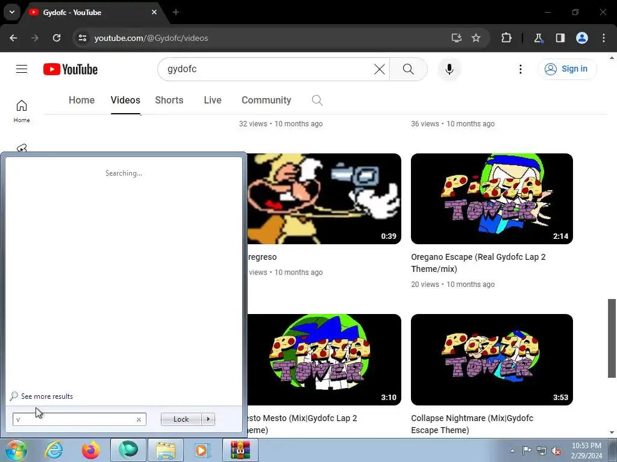Viewport: 617px width, 462px height.
Task: Open the tab search dropdown chevron
Action: (12, 12)
